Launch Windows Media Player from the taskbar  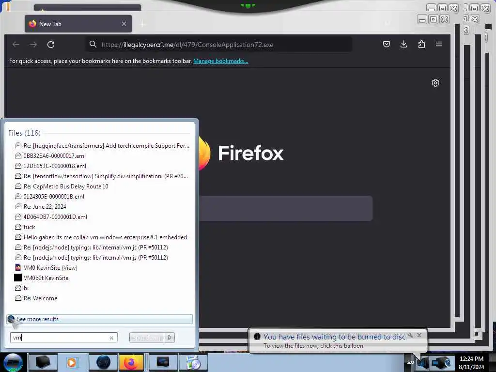(72, 362)
